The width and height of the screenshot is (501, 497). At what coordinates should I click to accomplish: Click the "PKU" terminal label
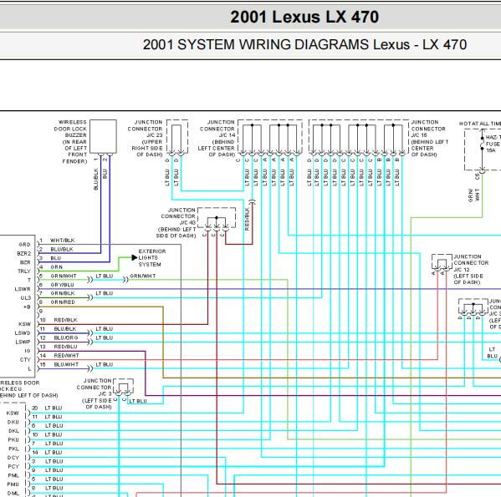click(x=13, y=439)
